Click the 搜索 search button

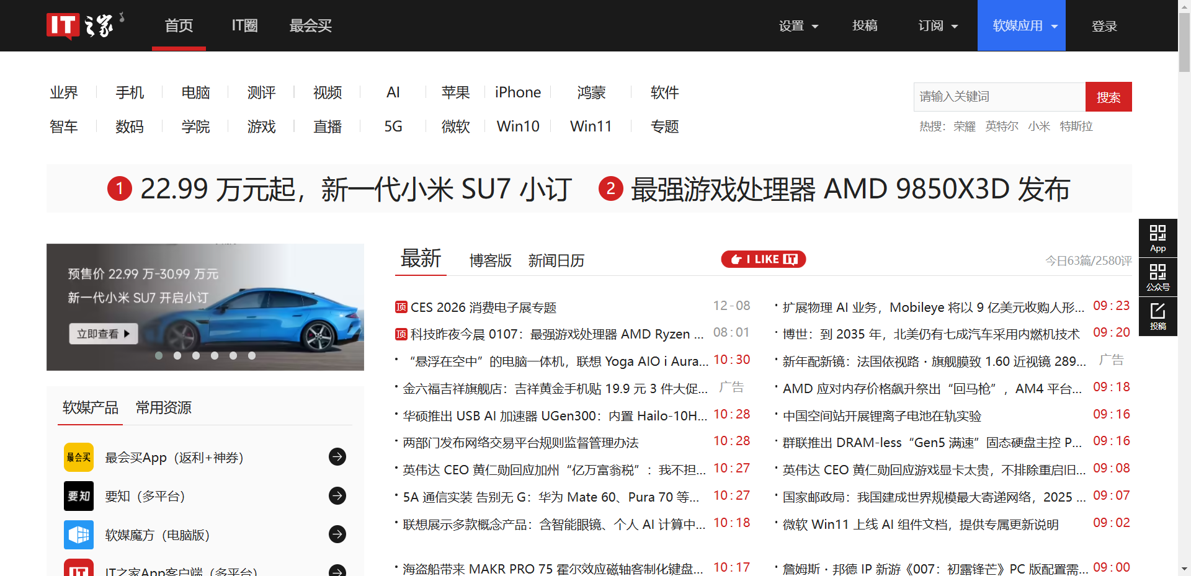tap(1108, 97)
